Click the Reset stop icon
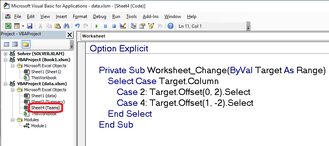This screenshot has height=146, width=329. [114, 26]
